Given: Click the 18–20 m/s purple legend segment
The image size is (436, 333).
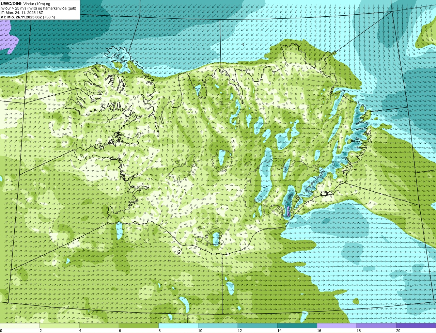Looking at the screenshot, I should click(376, 326).
